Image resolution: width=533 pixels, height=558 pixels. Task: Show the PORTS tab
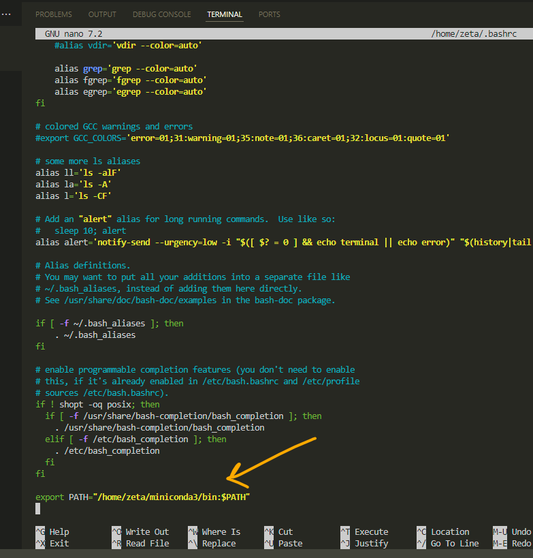(x=269, y=14)
